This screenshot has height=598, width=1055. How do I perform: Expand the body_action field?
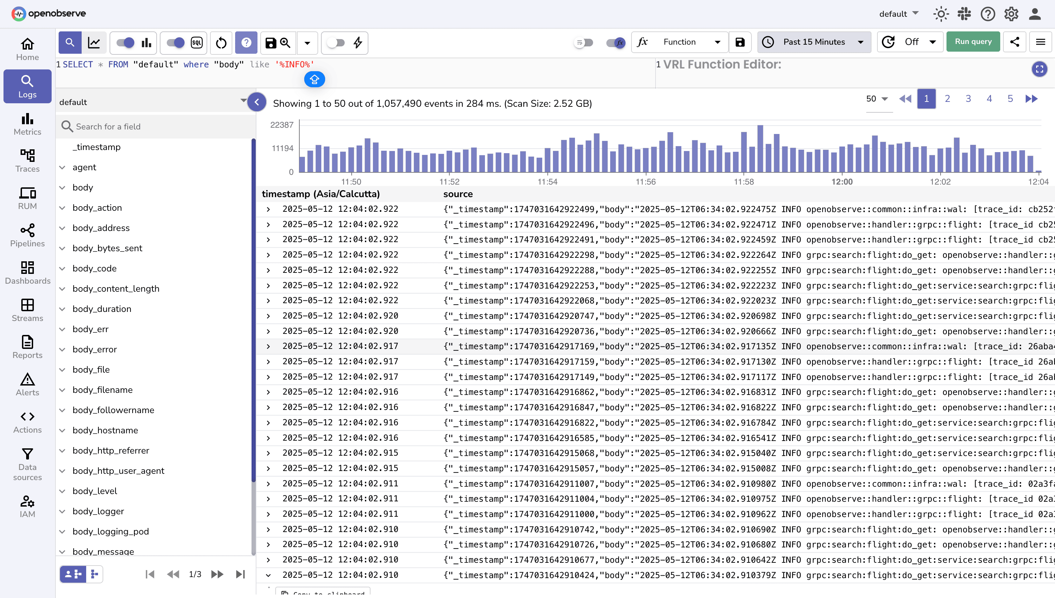pyautogui.click(x=62, y=208)
